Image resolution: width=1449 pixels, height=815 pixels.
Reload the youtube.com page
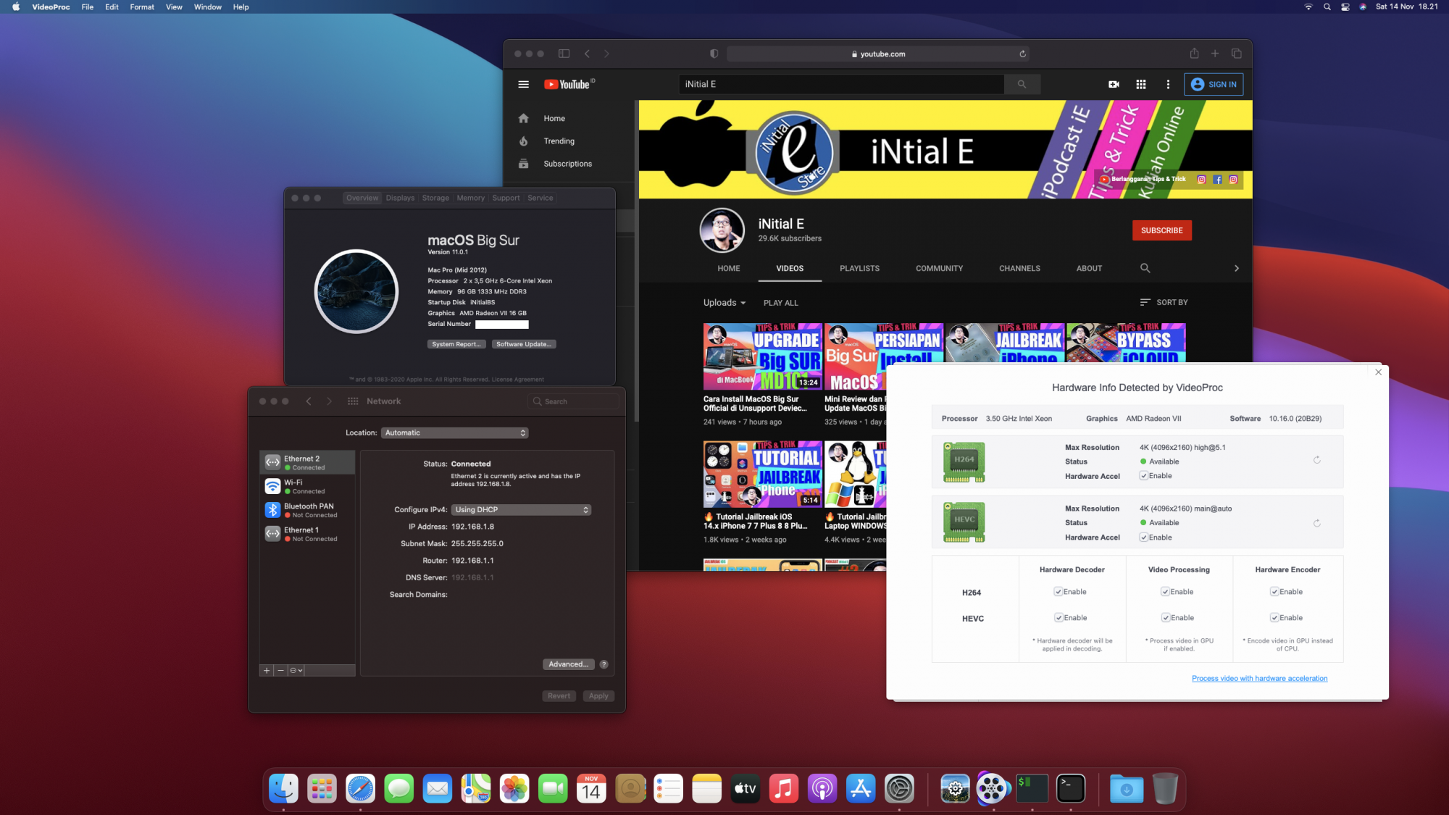(x=1022, y=54)
